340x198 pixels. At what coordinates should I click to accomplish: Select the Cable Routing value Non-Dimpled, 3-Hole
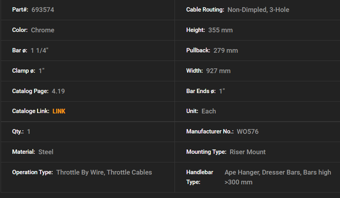(x=258, y=10)
